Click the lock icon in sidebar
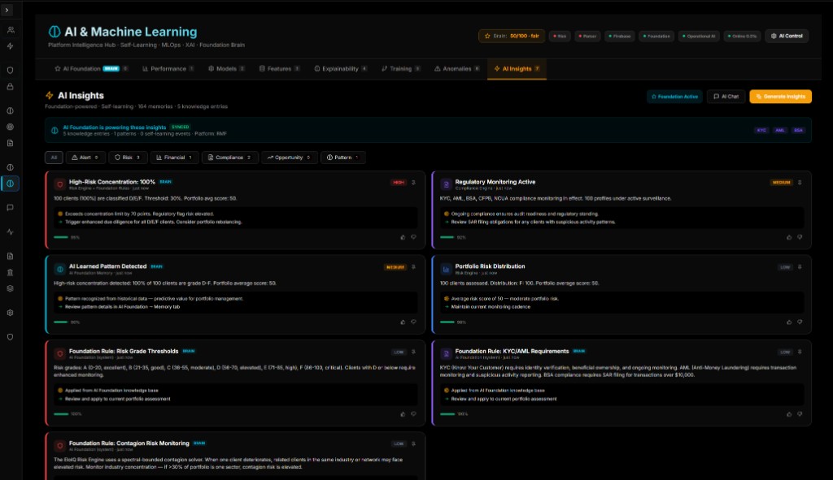The height and width of the screenshot is (480, 833). tap(11, 86)
